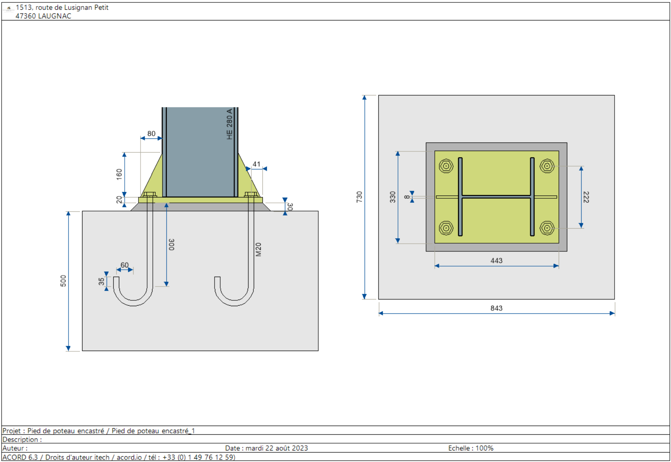Click the right bolt nut in elevation view
This screenshot has width=671, height=462.
click(x=251, y=194)
